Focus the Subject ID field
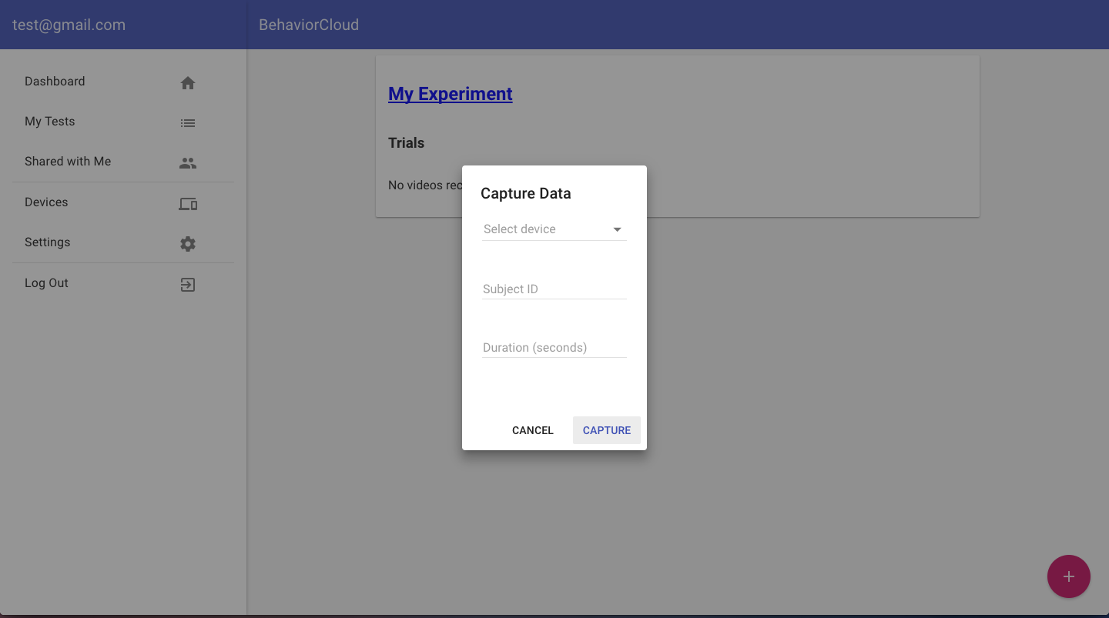This screenshot has height=618, width=1109. (554, 289)
